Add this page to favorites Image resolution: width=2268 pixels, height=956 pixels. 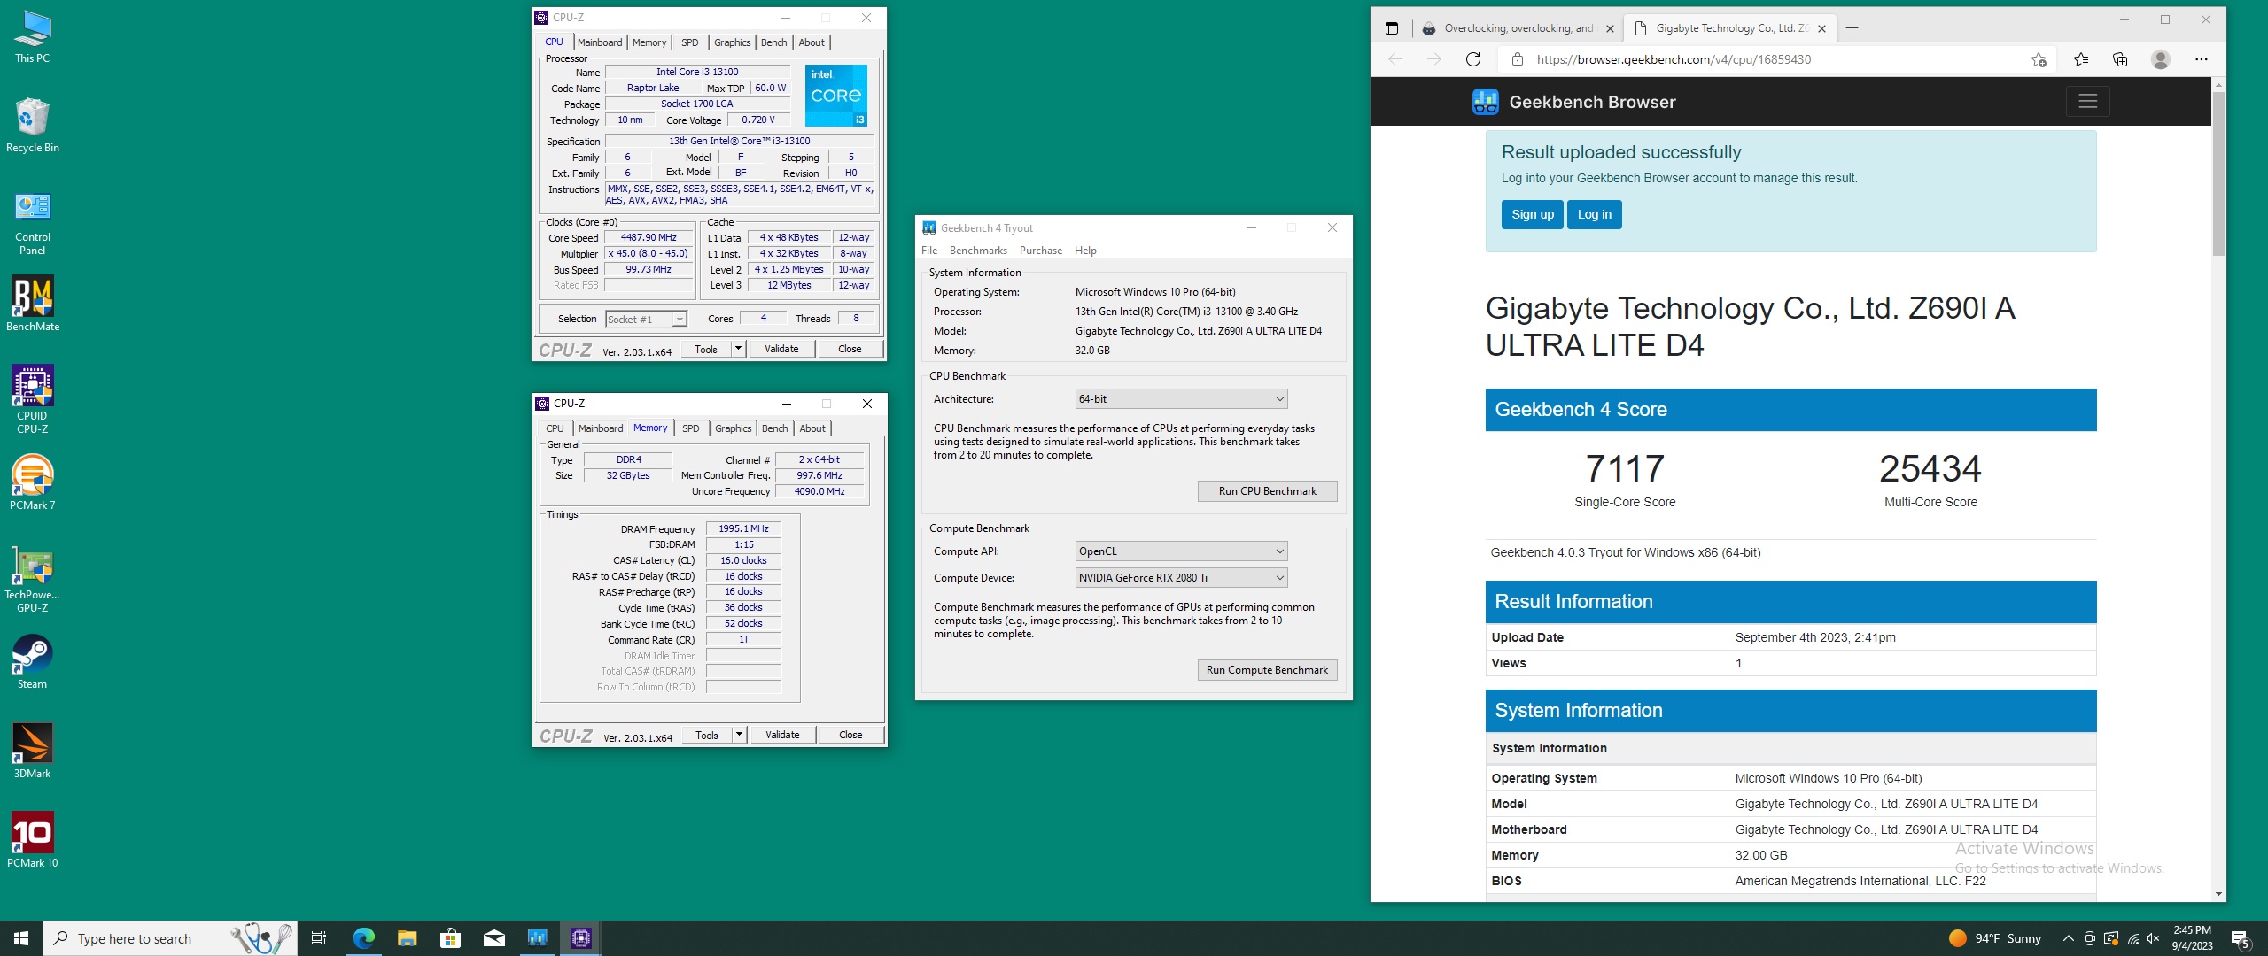pyautogui.click(x=2039, y=59)
